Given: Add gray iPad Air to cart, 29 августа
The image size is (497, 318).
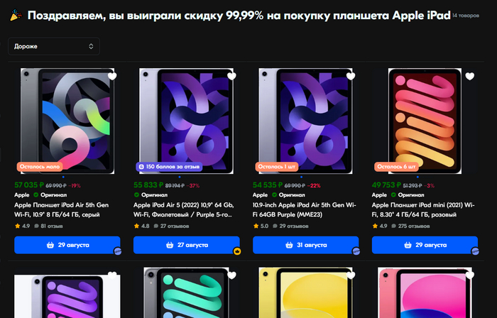Looking at the screenshot, I should point(67,245).
